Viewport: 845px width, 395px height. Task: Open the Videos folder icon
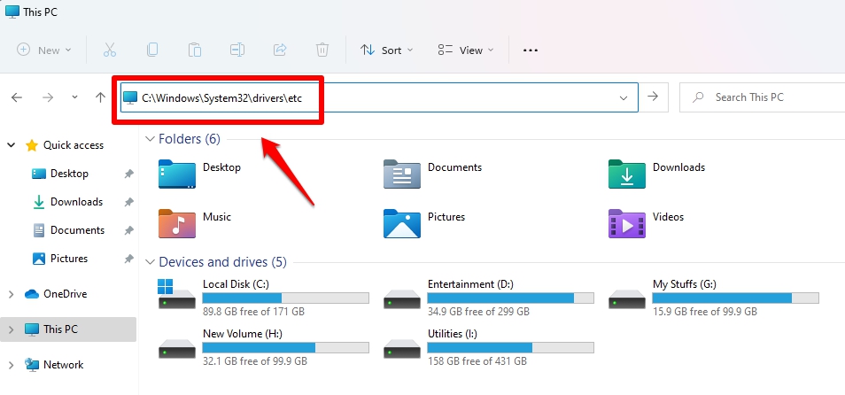(x=627, y=223)
